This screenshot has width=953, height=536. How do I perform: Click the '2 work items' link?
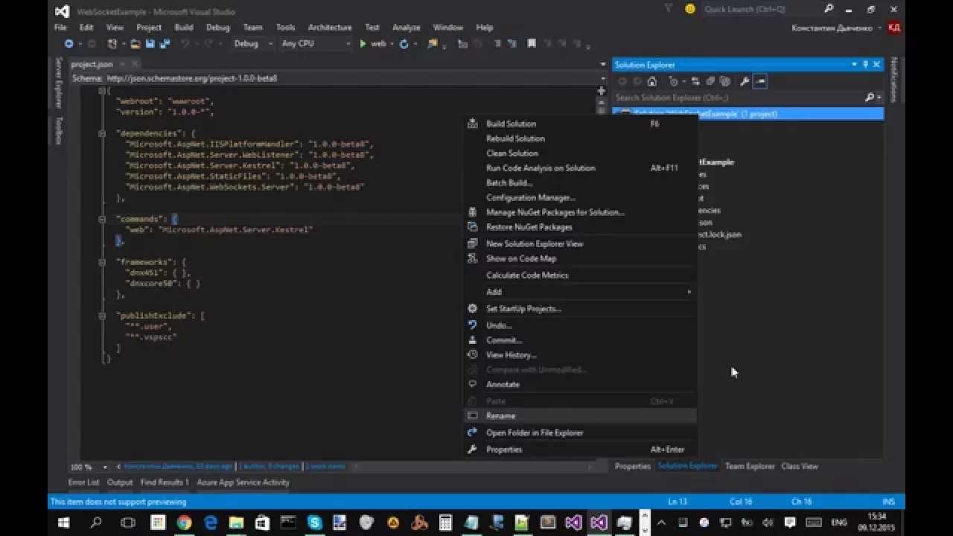[325, 467]
